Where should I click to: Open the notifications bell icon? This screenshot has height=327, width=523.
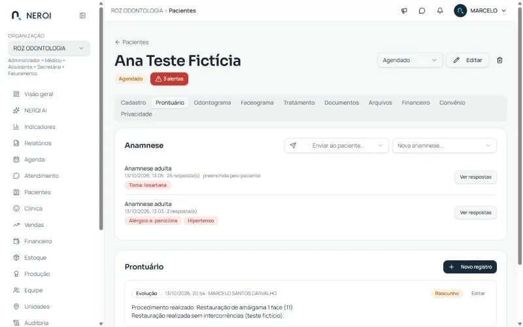[440, 10]
